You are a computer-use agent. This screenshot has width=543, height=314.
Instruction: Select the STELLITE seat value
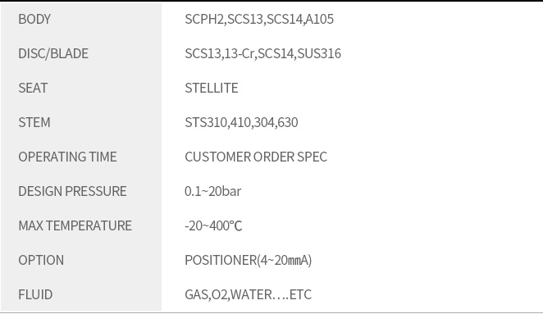click(x=212, y=88)
